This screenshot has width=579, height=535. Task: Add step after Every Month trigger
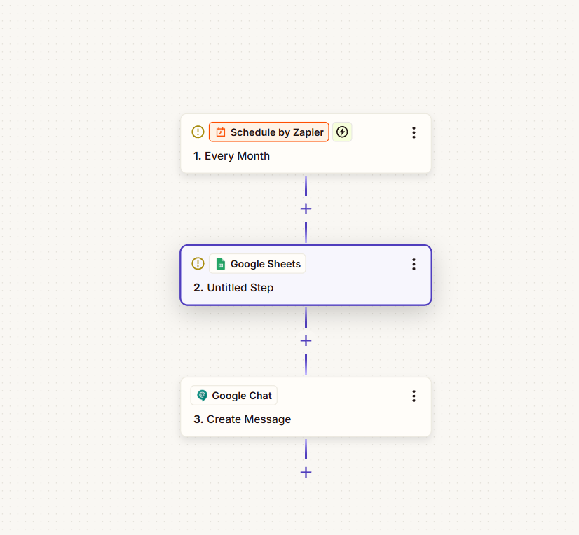(306, 209)
